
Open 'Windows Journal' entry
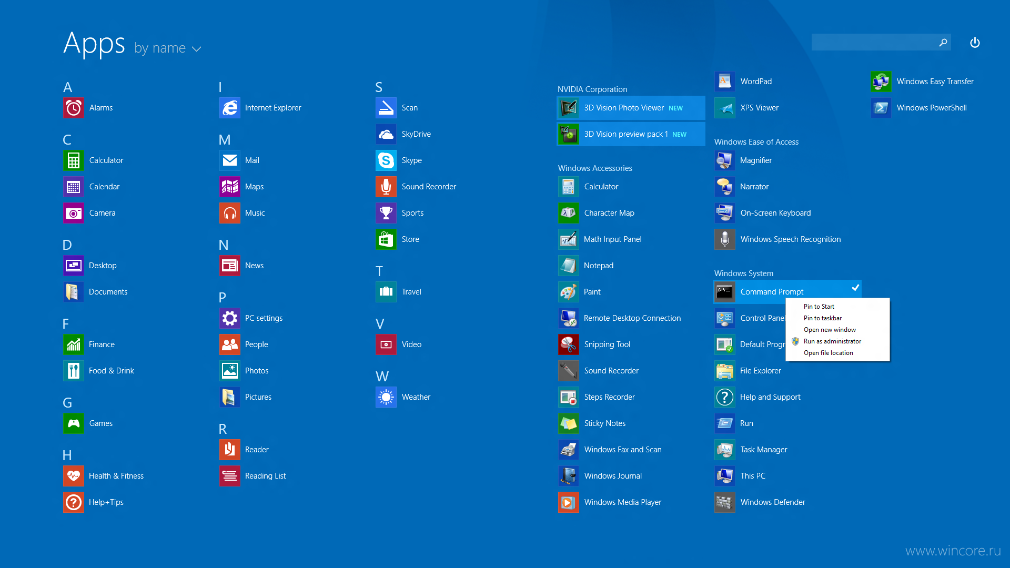tap(601, 476)
